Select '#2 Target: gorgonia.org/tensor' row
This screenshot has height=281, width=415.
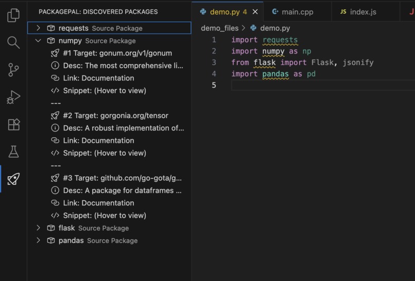(109, 116)
